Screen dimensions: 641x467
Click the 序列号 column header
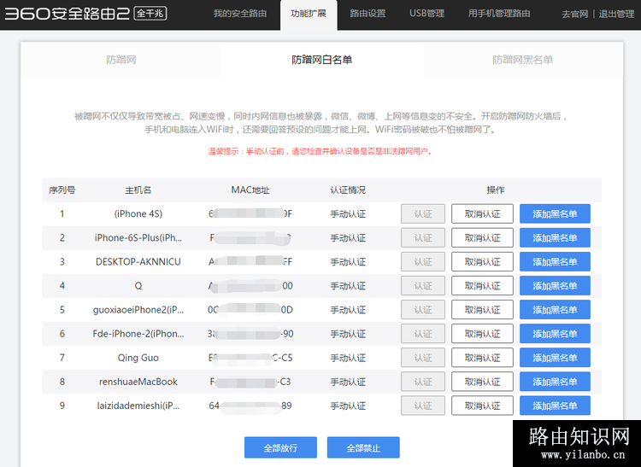point(62,190)
